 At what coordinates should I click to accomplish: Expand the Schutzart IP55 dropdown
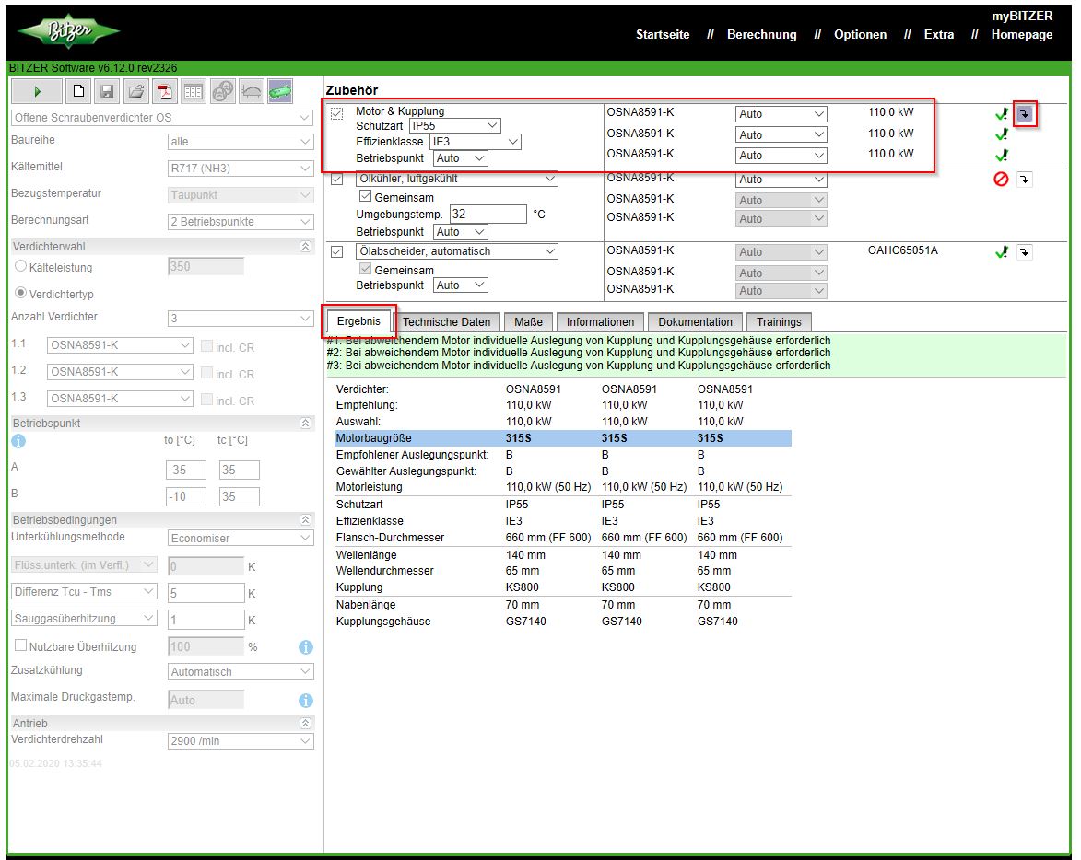454,125
